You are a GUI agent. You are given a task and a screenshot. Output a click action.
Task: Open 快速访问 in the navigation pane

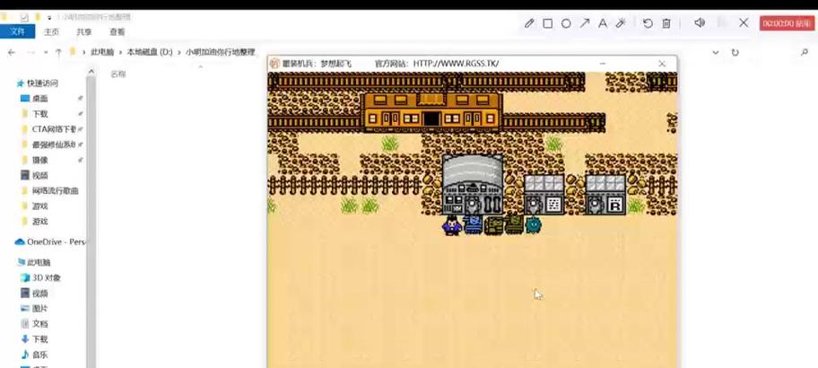[x=42, y=83]
